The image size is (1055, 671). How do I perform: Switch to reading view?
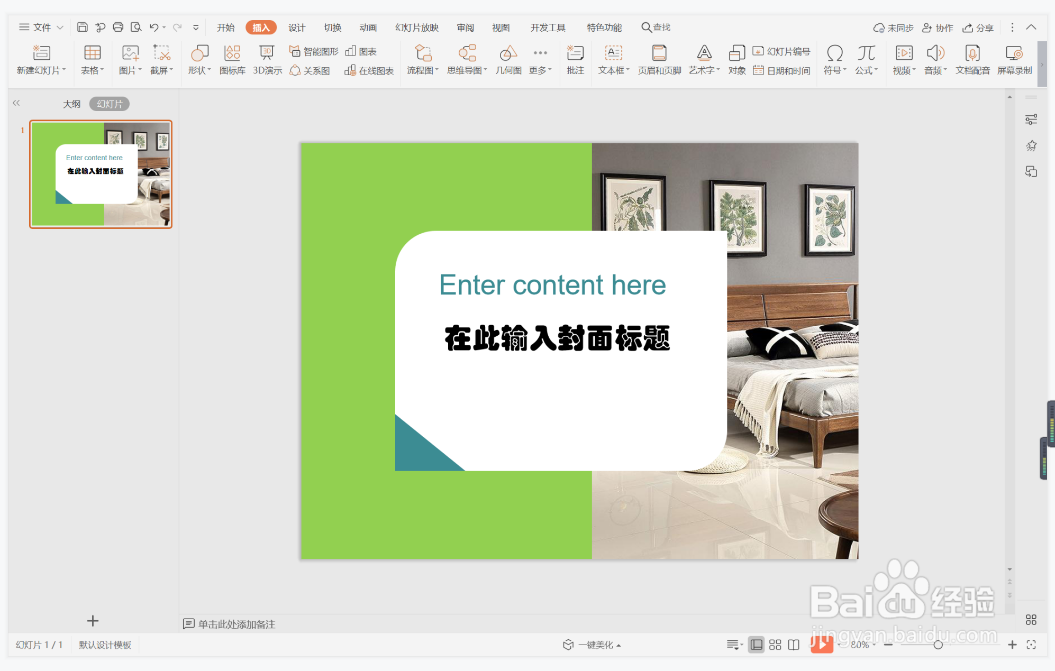tap(794, 645)
